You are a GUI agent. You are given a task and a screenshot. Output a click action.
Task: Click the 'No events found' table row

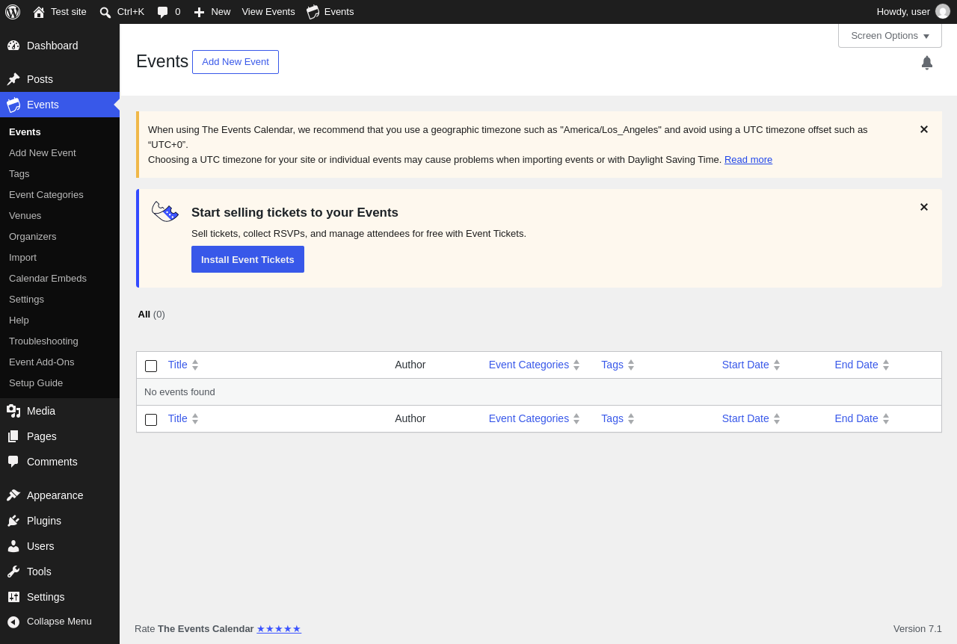pos(539,392)
